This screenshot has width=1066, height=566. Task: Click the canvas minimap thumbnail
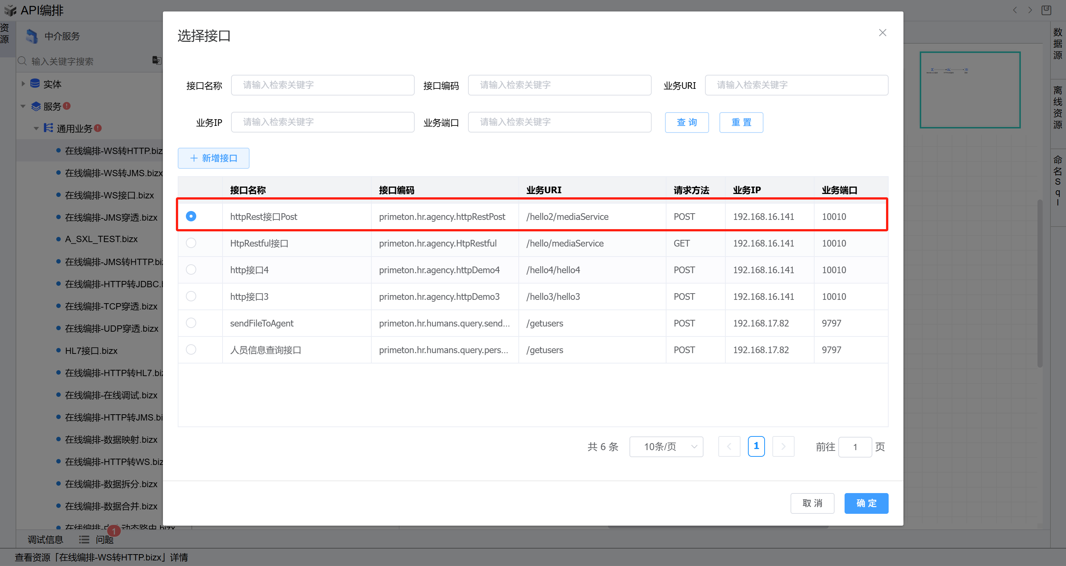[x=970, y=90]
